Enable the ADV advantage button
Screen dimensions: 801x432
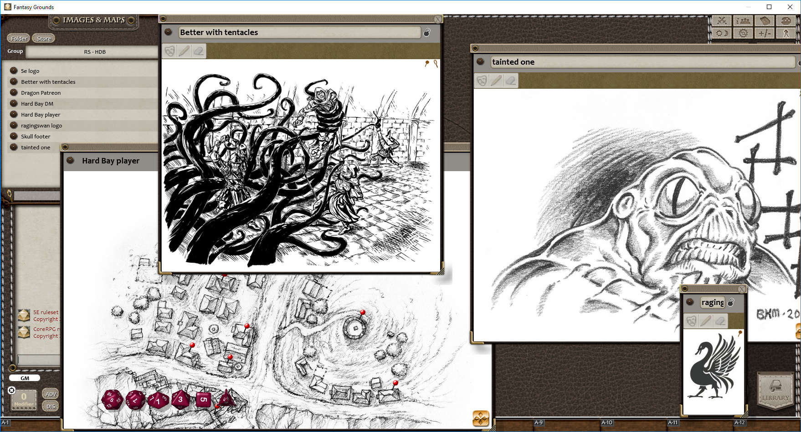[x=50, y=394]
